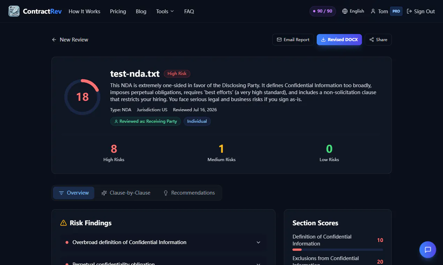
Task: Open the chat support bubble
Action: (428, 250)
